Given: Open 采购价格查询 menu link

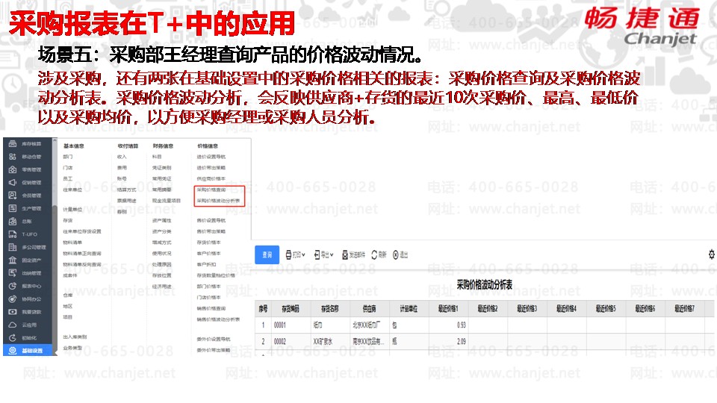Looking at the screenshot, I should point(211,190).
